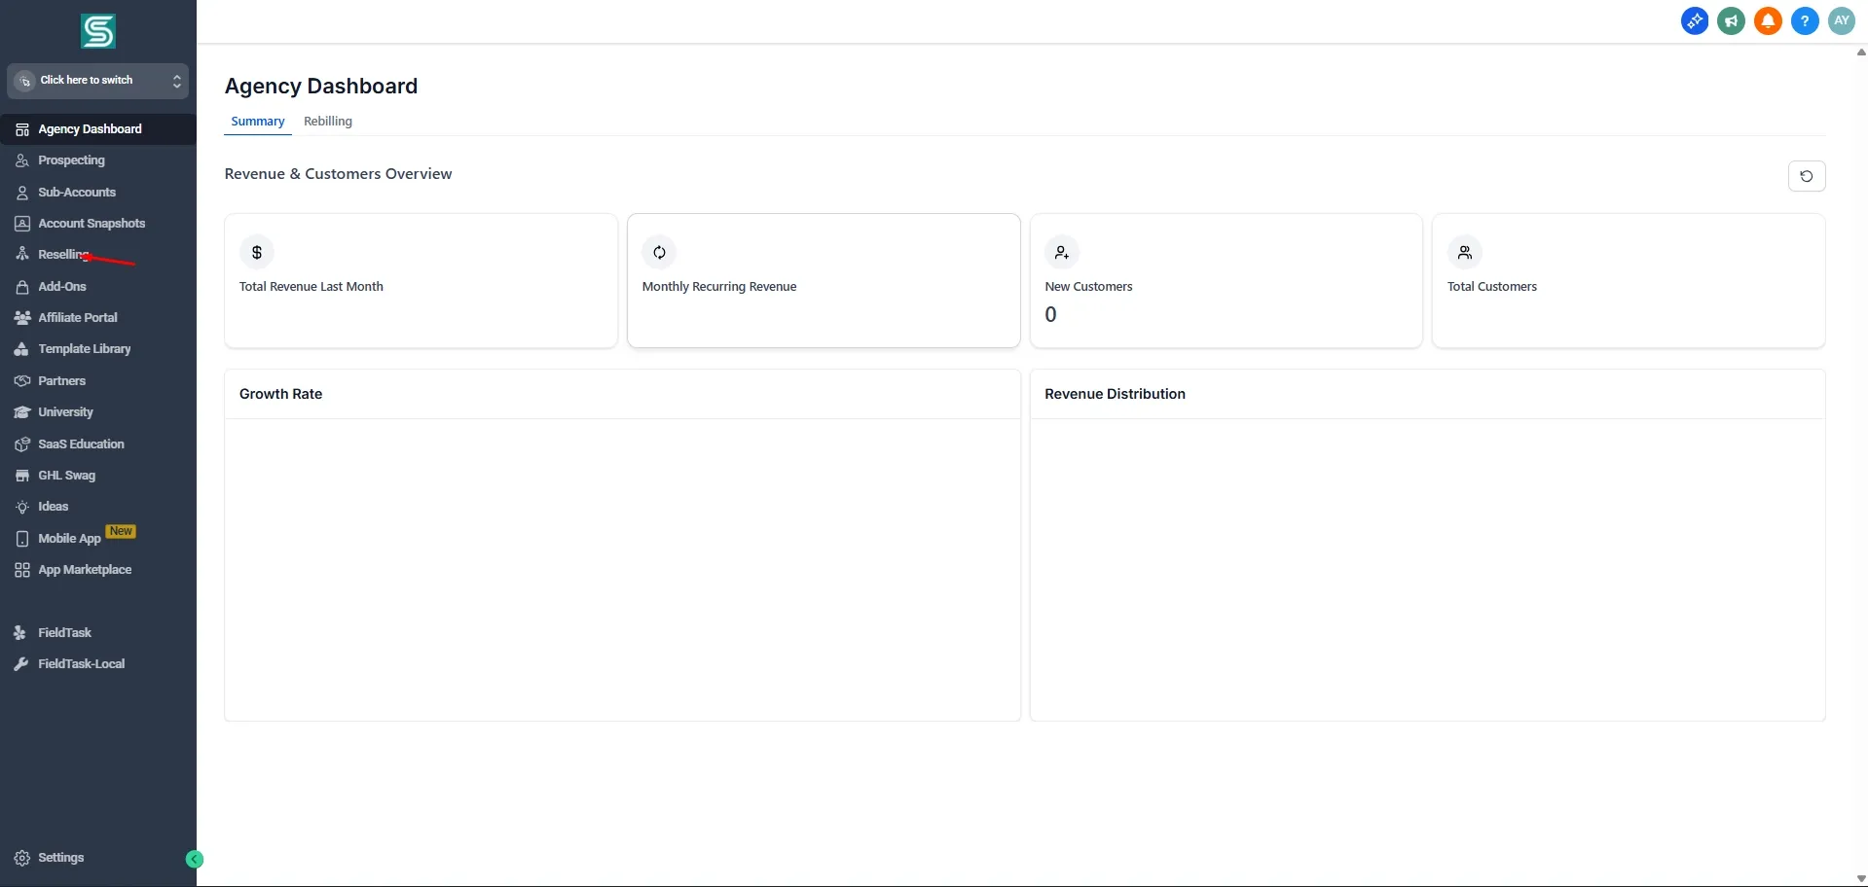This screenshot has height=887, width=1868.
Task: Click the Settings gear icon
Action: [22, 858]
